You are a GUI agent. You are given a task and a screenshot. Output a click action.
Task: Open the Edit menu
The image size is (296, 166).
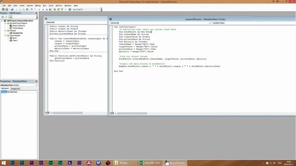tap(9, 6)
